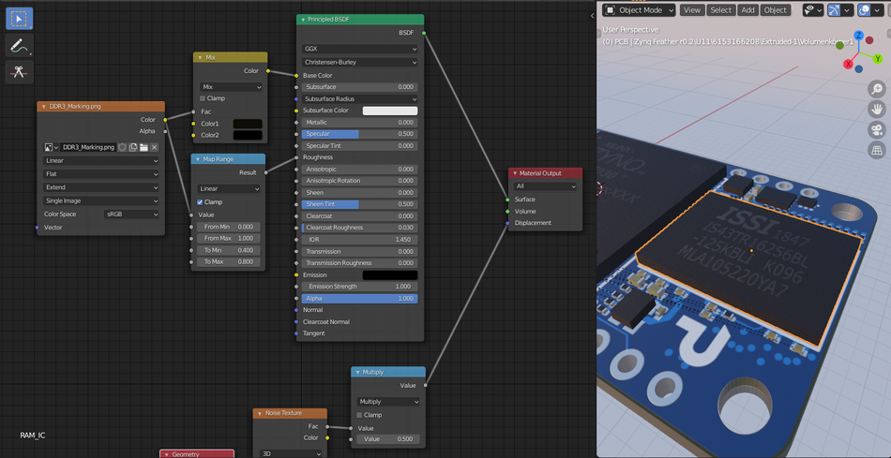Open Christensen-Burley subsurface method dropdown

360,62
